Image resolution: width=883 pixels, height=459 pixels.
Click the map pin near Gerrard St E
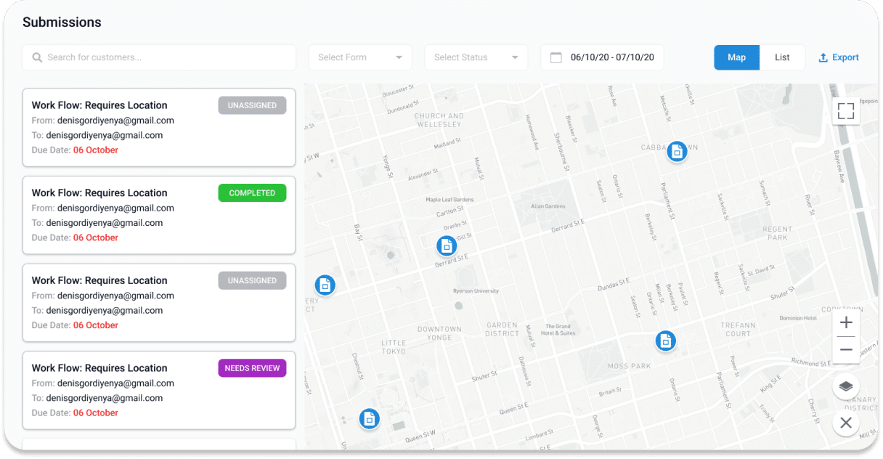coord(447,246)
